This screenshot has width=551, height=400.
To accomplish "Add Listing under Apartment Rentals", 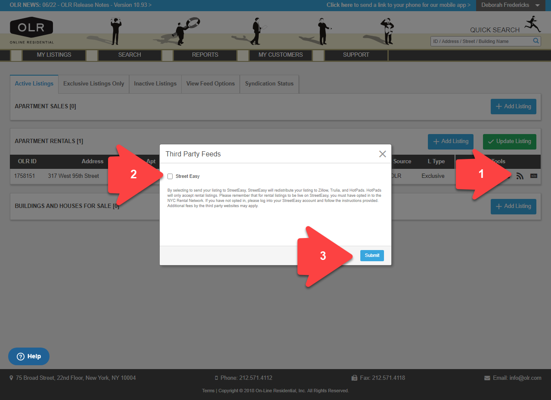I will (x=451, y=141).
